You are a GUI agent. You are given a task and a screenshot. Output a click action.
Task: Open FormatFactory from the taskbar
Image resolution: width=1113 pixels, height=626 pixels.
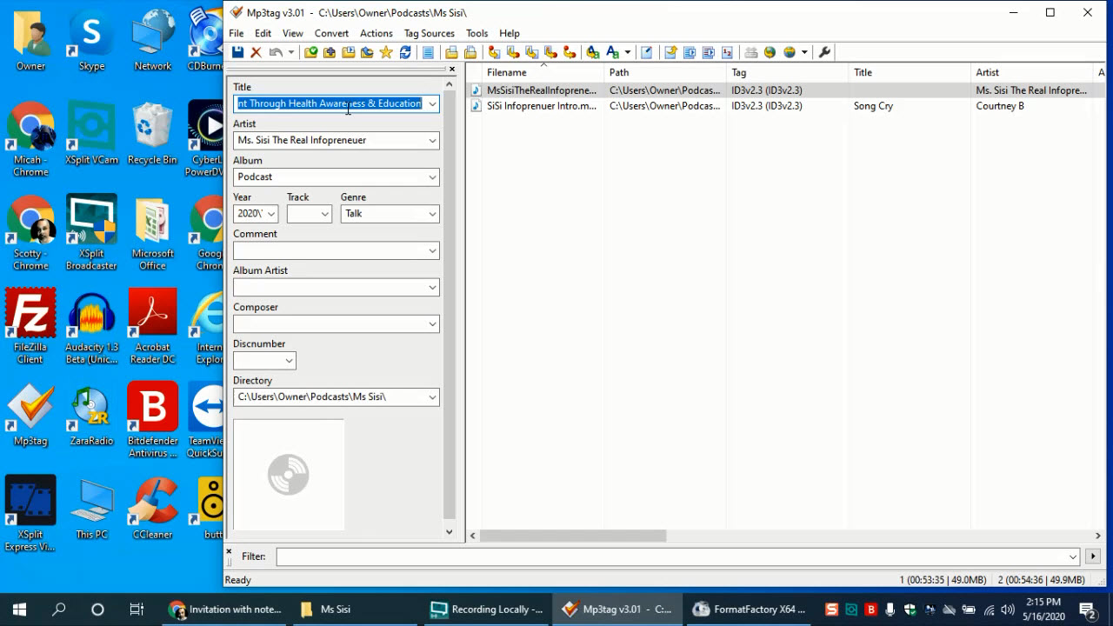click(x=750, y=609)
